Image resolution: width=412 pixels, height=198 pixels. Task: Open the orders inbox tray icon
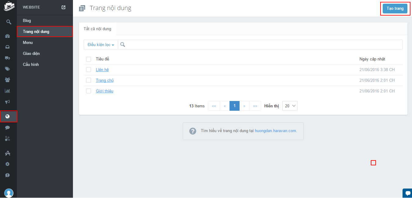[8, 47]
